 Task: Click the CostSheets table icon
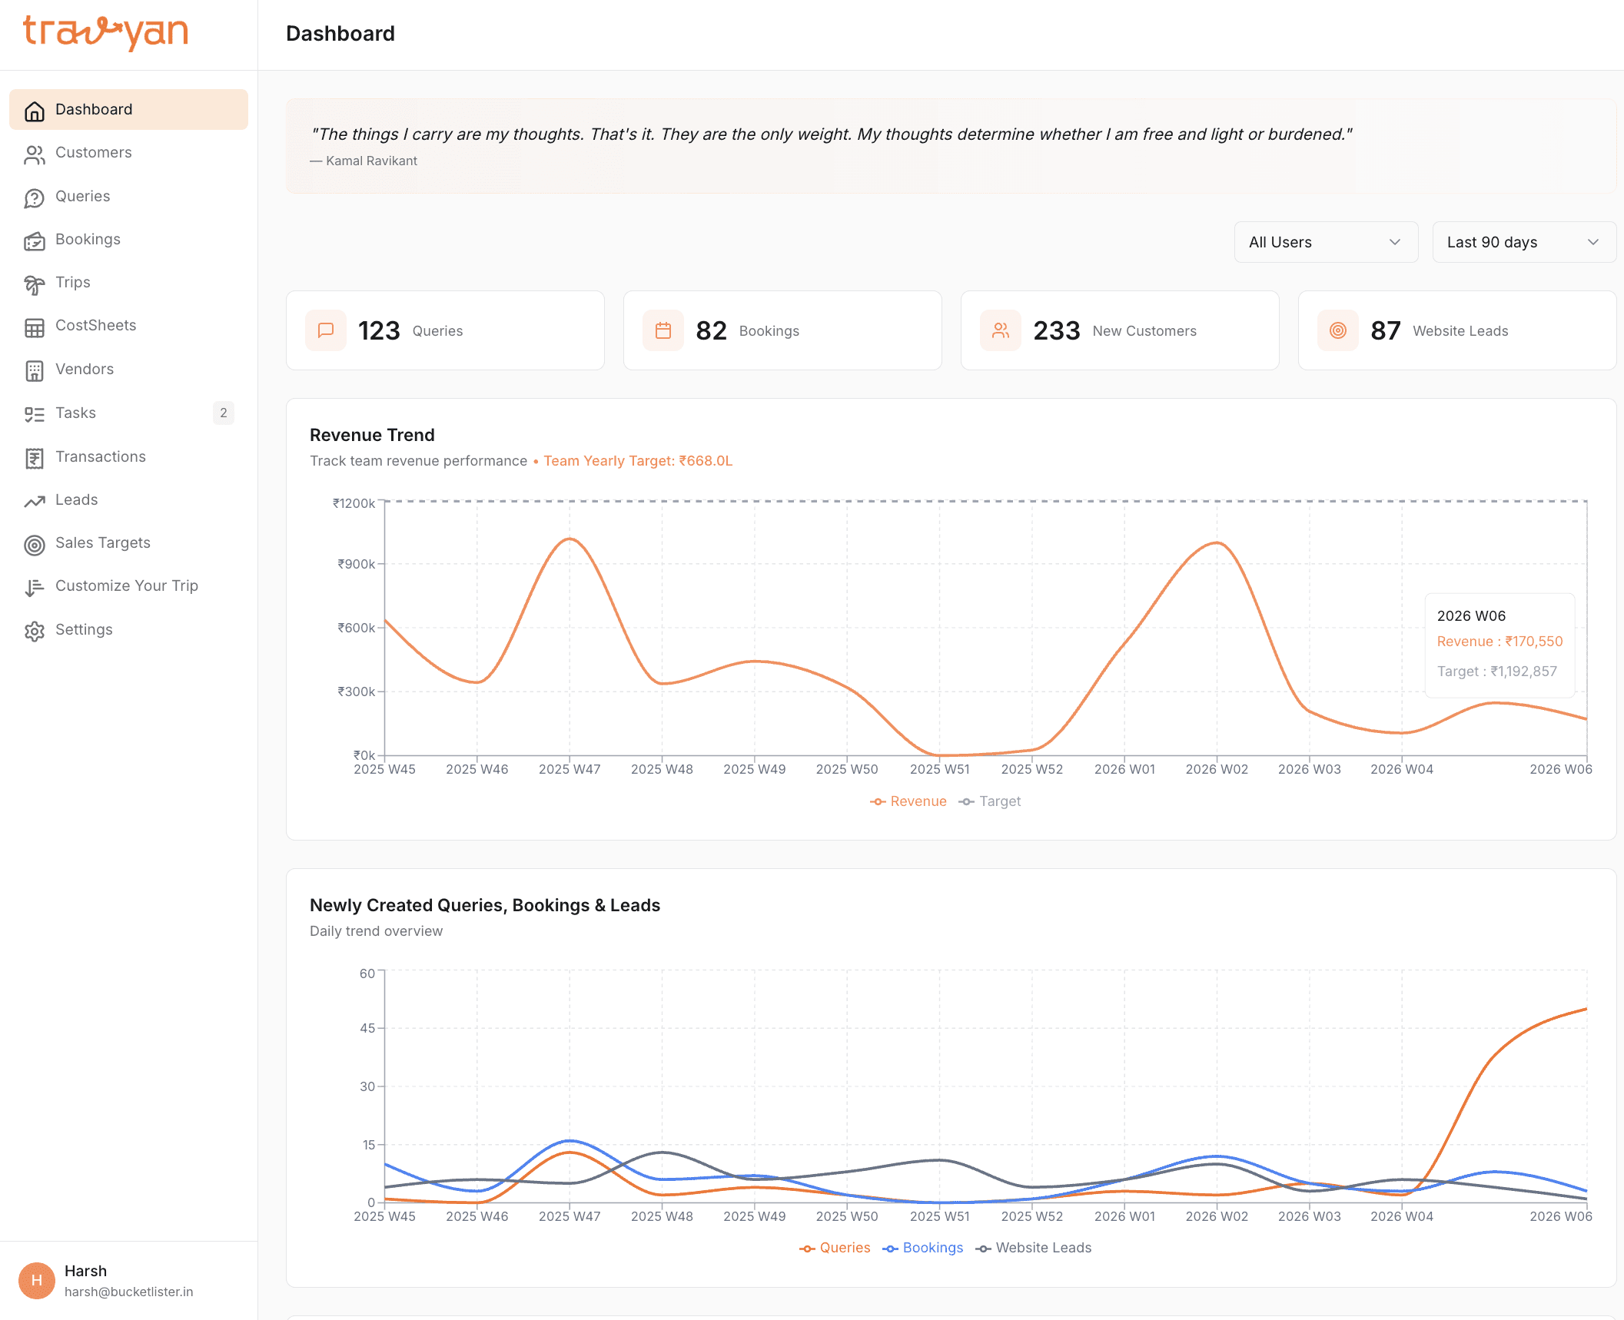34,327
